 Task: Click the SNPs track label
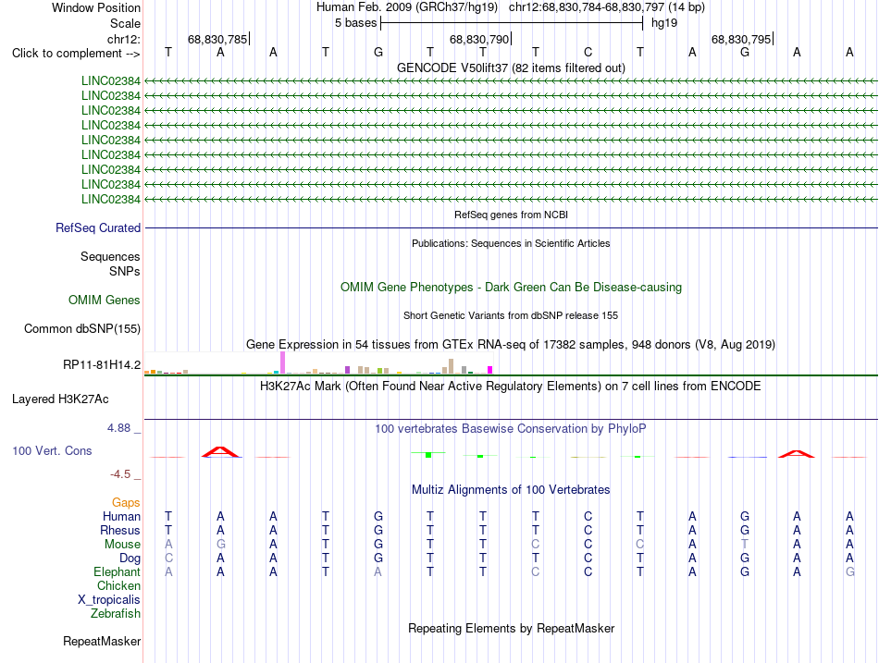125,271
